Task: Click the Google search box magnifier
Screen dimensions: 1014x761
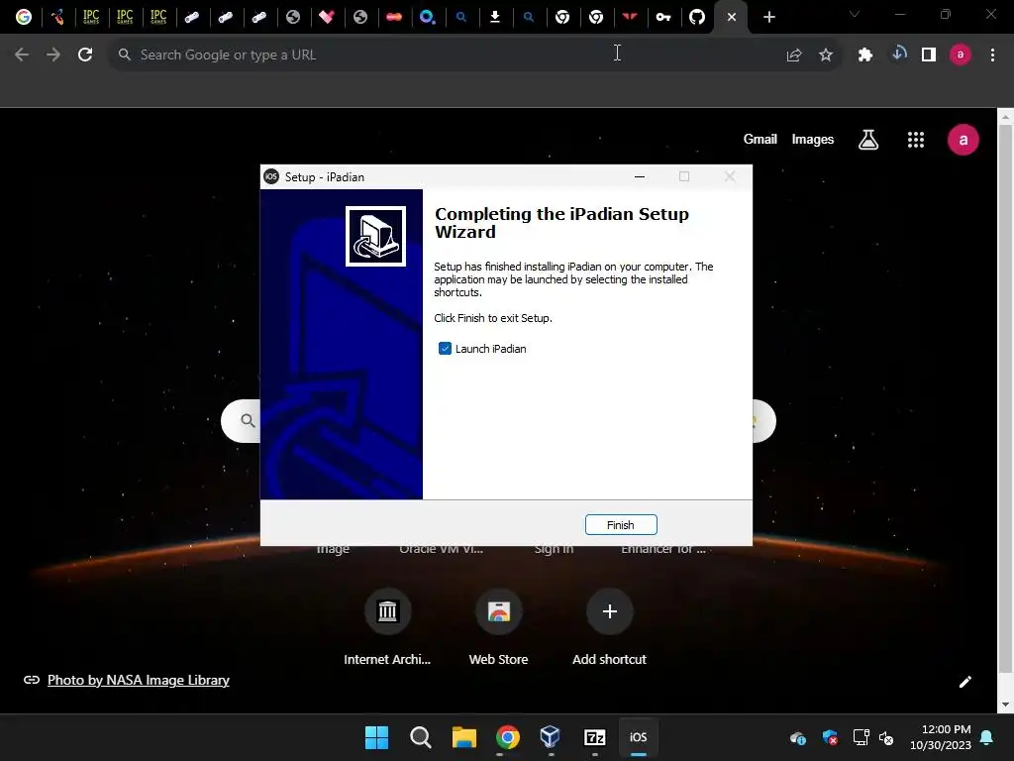Action: coord(248,420)
